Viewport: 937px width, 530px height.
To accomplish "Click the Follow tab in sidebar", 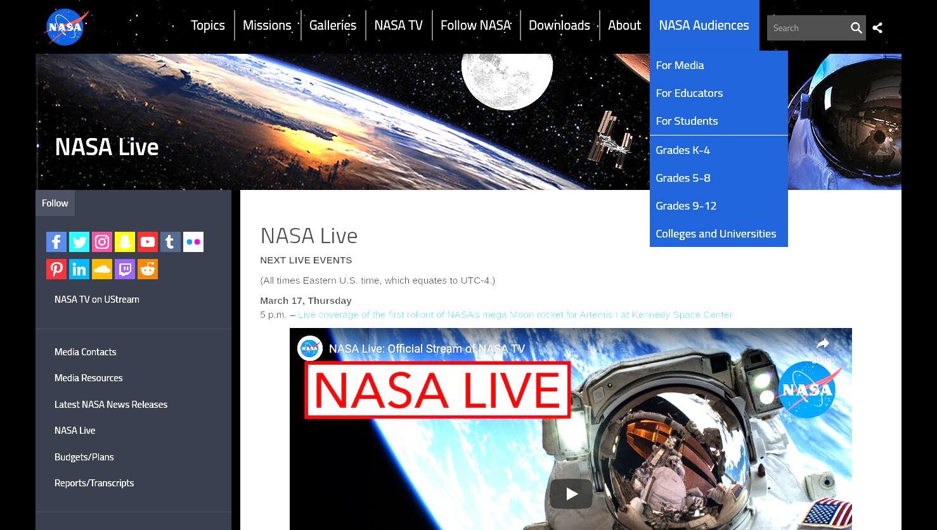I will point(55,203).
